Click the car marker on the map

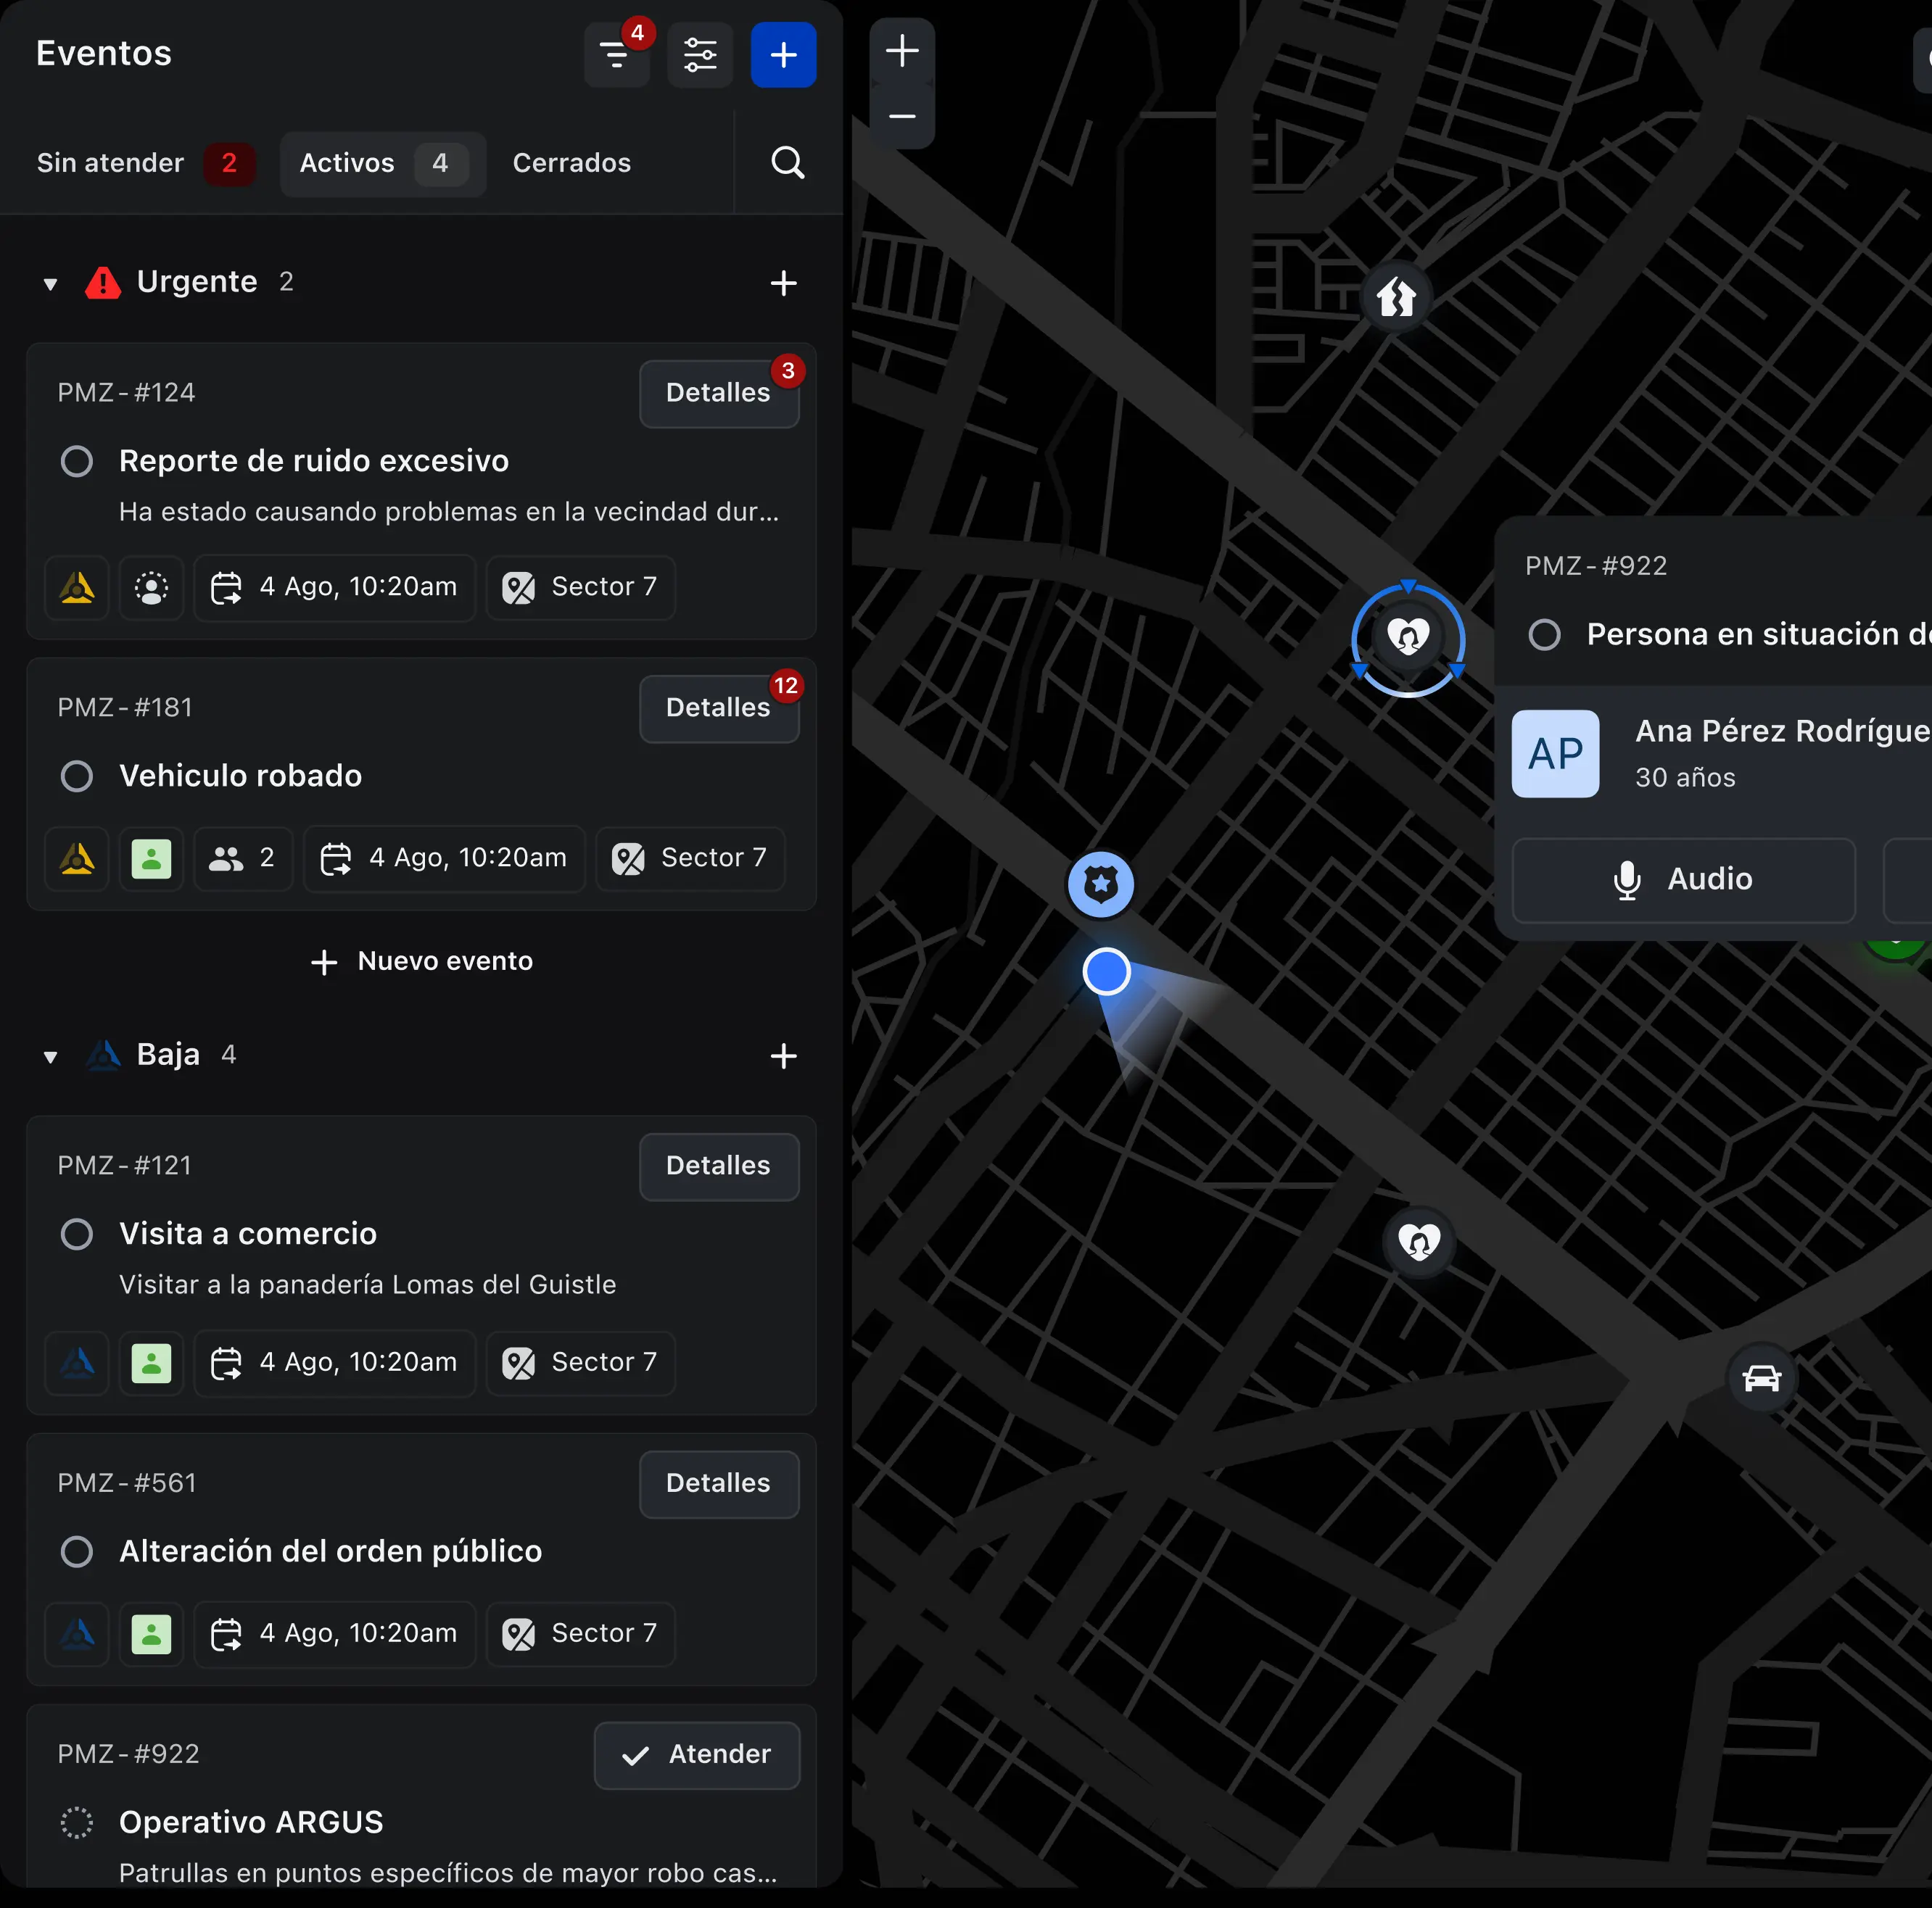coord(1762,1377)
